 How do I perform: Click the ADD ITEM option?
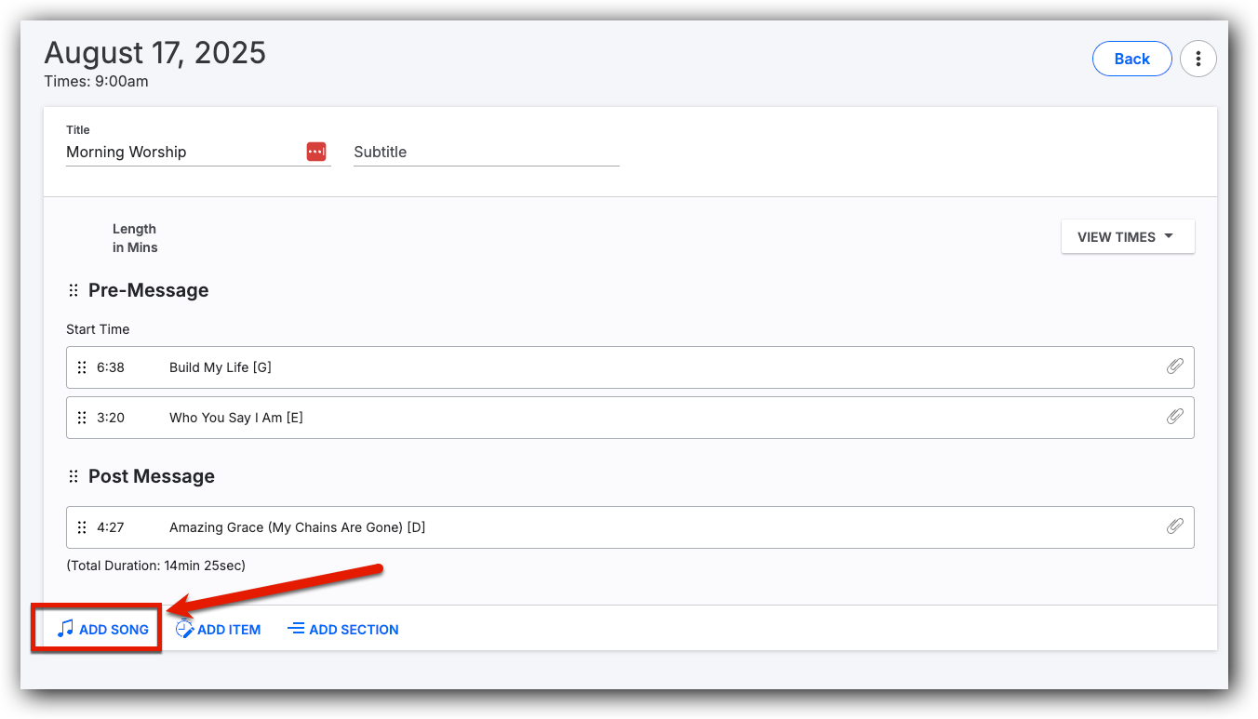pyautogui.click(x=226, y=629)
